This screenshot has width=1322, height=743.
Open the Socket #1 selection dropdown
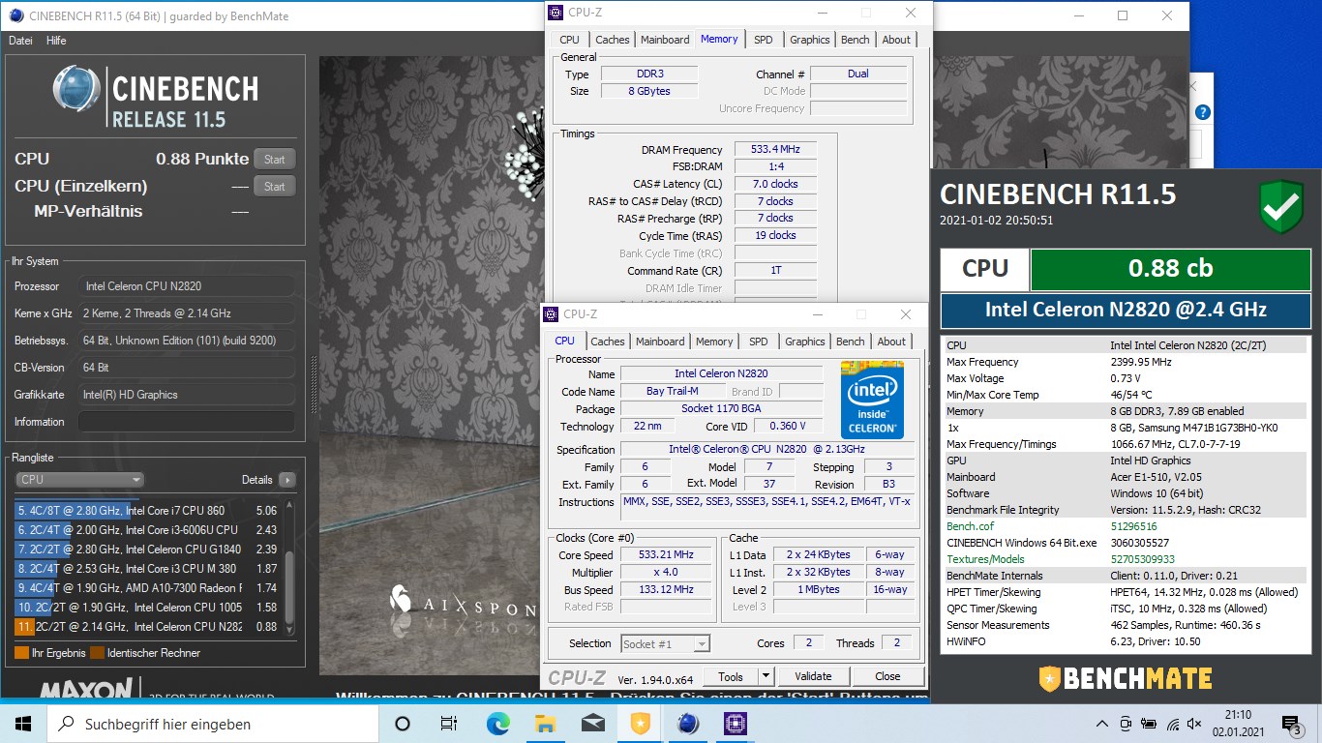pos(666,643)
